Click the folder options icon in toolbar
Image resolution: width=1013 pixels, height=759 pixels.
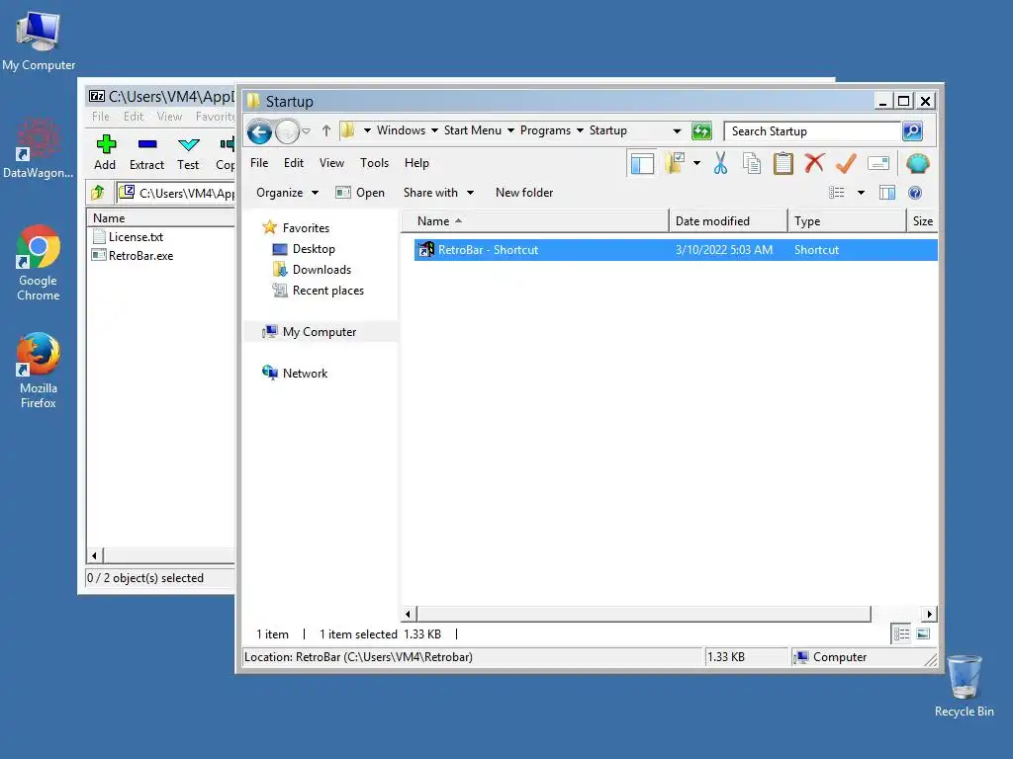[x=675, y=163]
